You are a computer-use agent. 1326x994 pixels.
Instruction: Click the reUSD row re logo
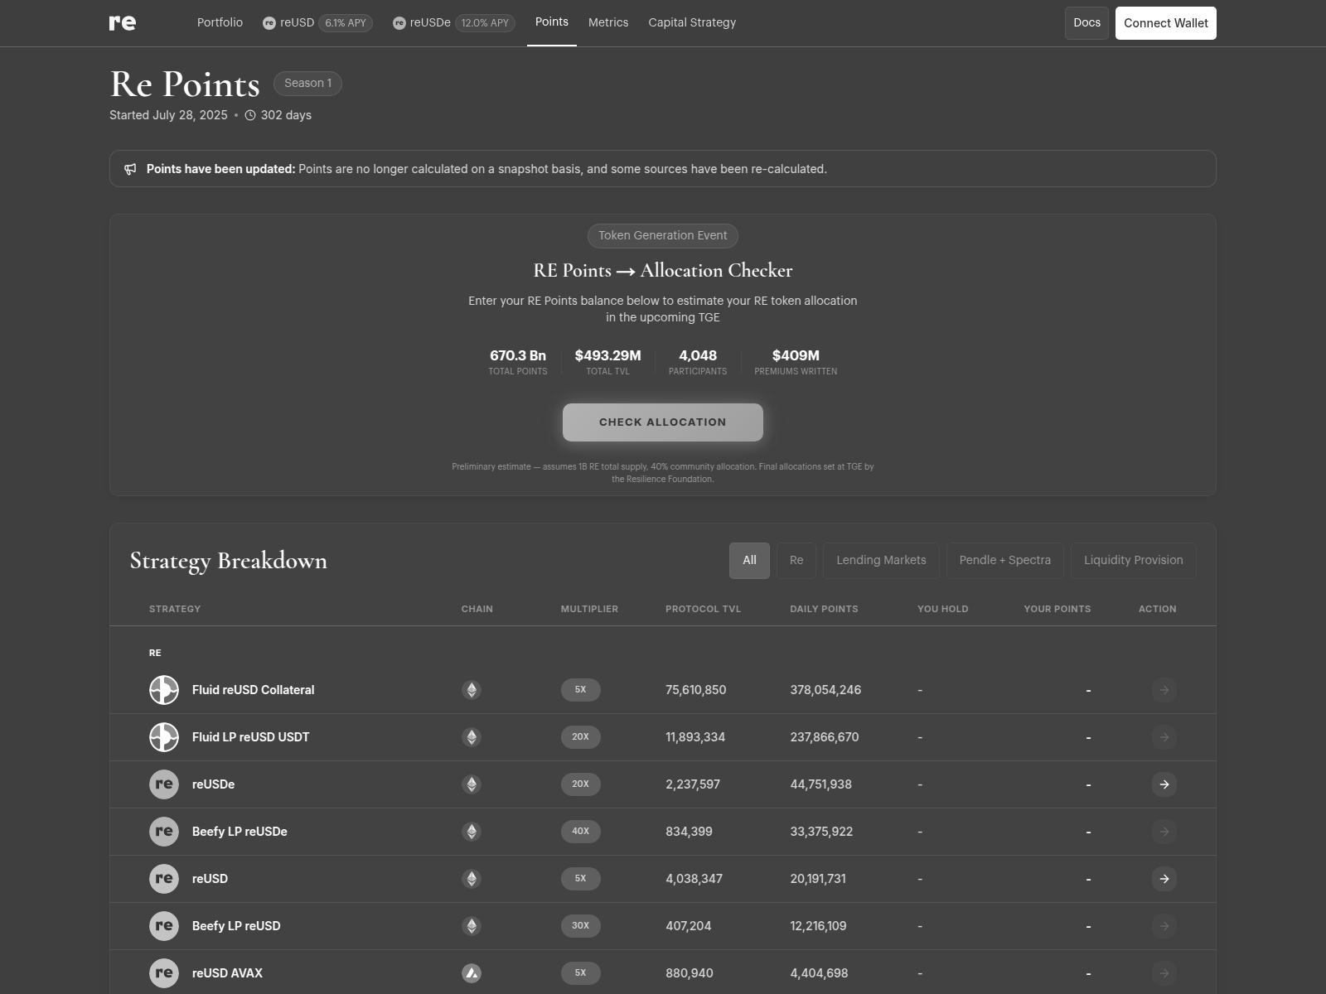(164, 879)
